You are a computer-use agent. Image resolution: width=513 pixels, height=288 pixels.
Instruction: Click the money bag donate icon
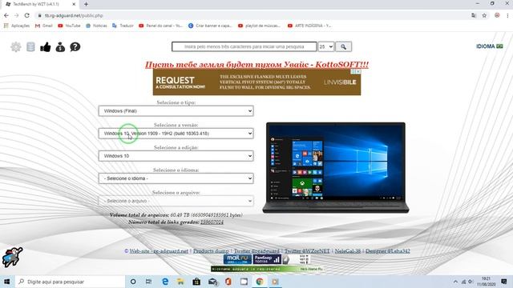(60, 47)
